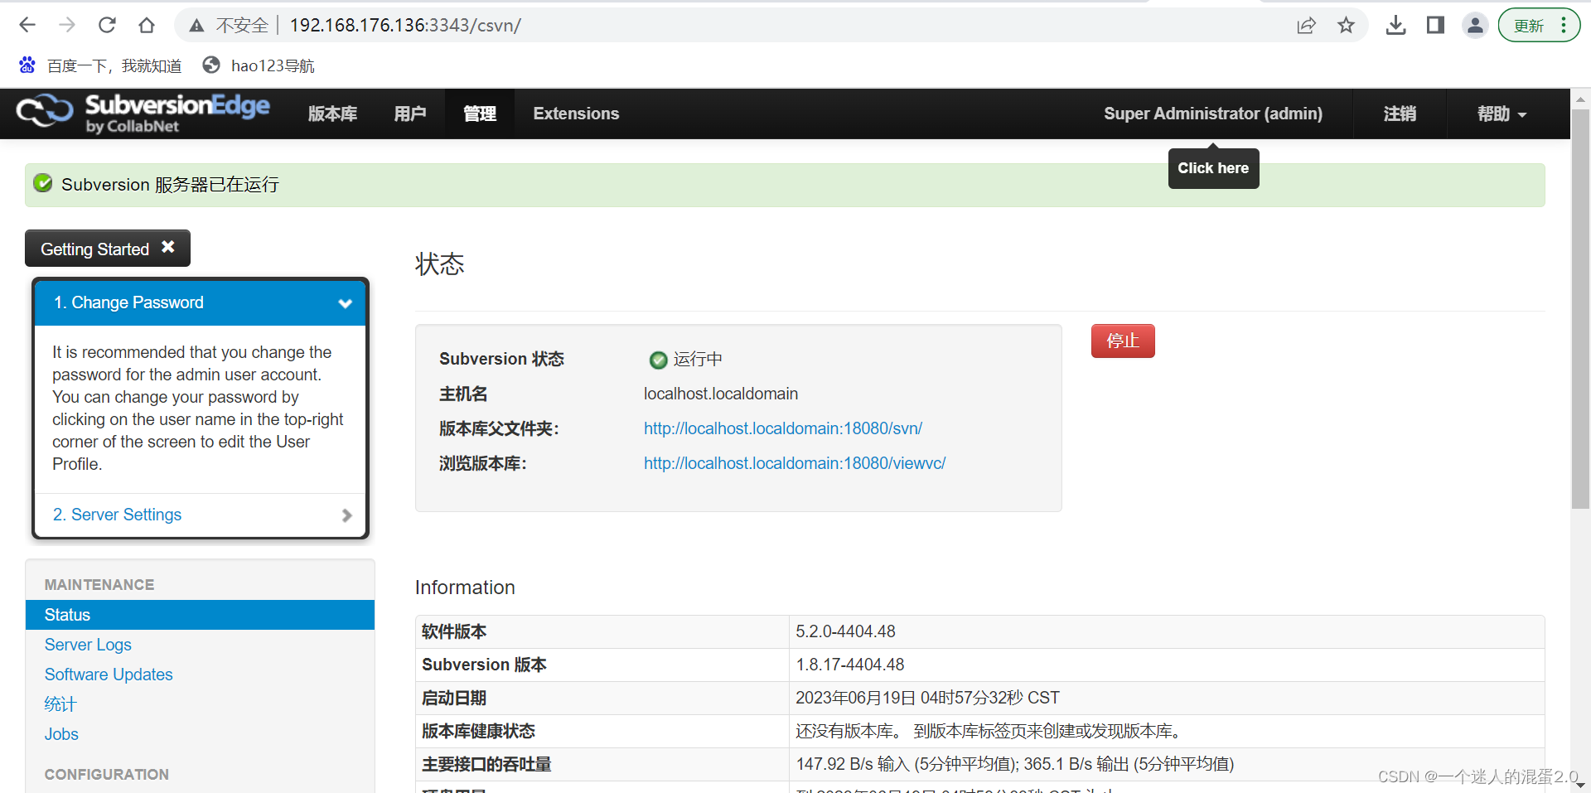Click the browser profile avatar icon
The image size is (1591, 793).
[1475, 25]
